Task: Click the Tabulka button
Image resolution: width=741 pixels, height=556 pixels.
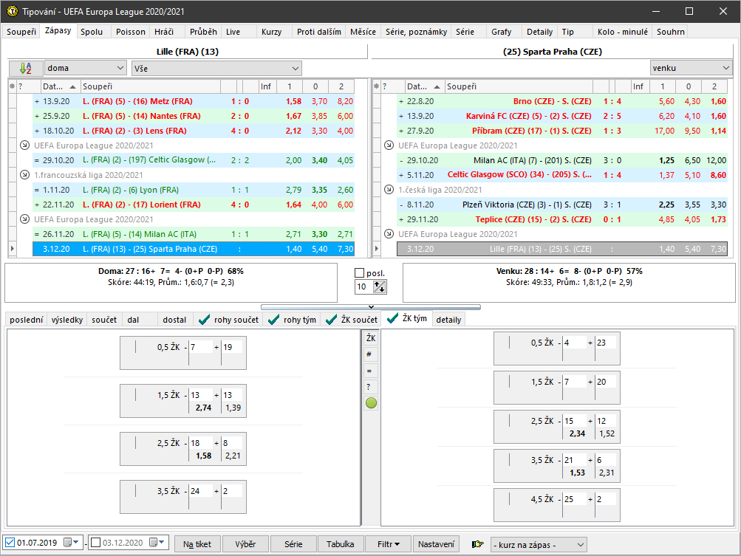Action: 341,544
